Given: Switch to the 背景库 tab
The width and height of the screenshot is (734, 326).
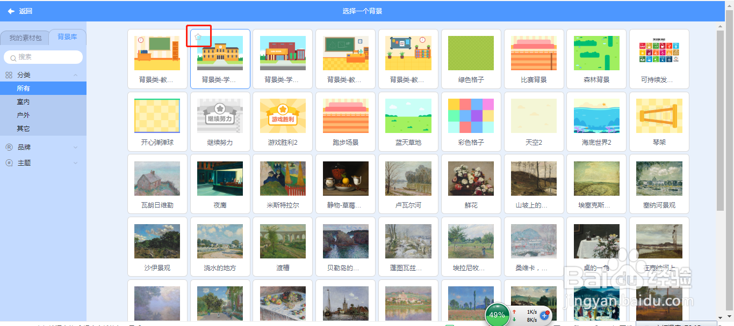Looking at the screenshot, I should (68, 37).
